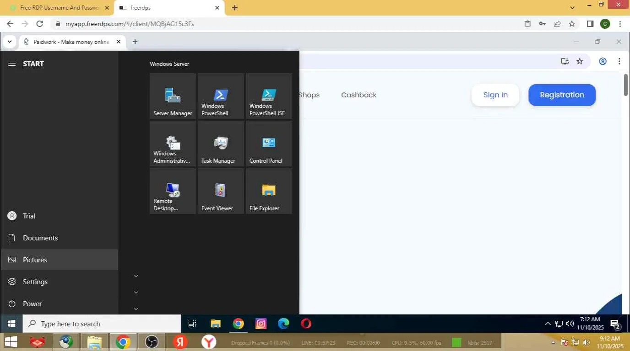The image size is (630, 351).
Task: Install the Paidwork app via the address bar icon
Action: 565,61
